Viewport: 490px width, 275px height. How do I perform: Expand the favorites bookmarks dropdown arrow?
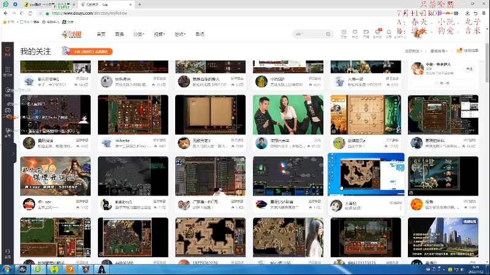tap(18, 22)
